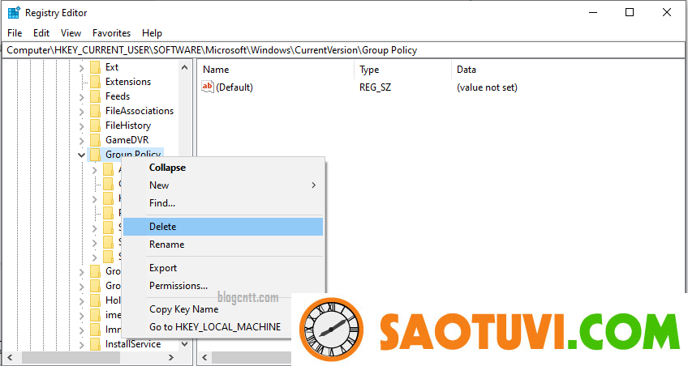688x366 pixels.
Task: Click the tree pane scroll down arrow
Action: pos(185,344)
